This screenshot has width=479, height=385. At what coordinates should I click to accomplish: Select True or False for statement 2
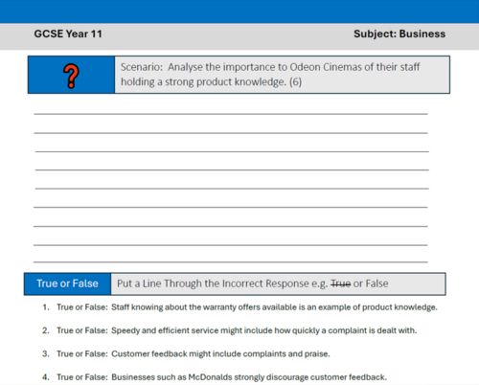[82, 330]
